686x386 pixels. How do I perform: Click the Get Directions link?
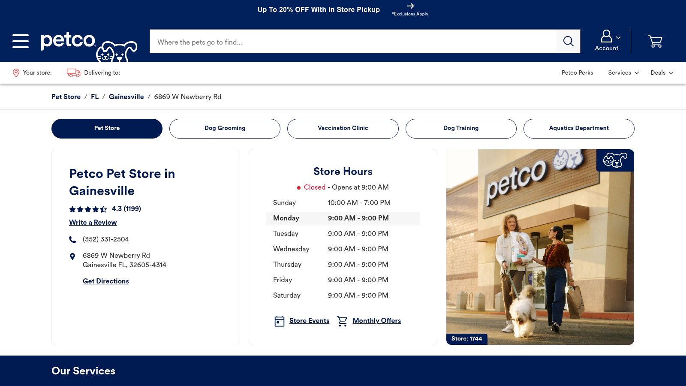(x=106, y=281)
